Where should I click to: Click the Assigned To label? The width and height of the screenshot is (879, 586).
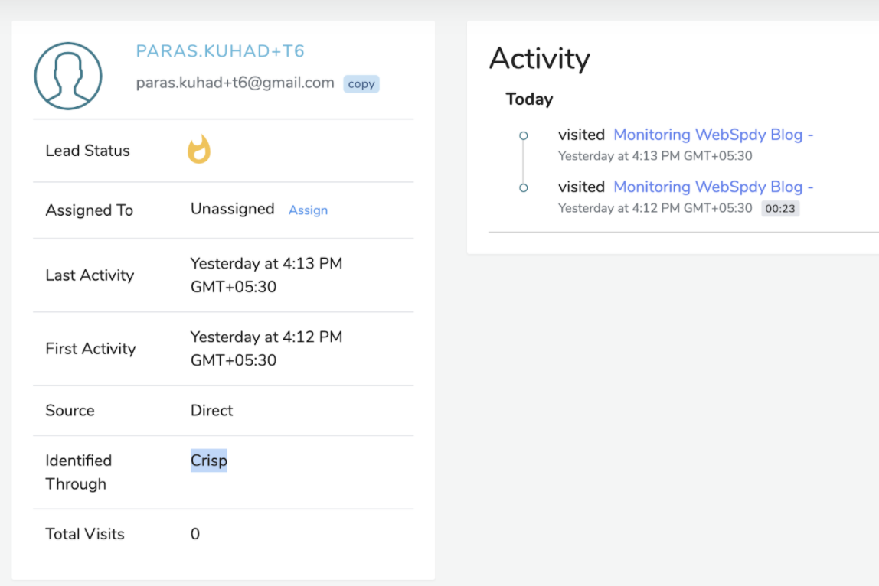tap(89, 210)
